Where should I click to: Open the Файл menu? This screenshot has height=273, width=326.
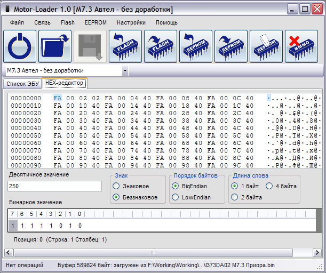[17, 22]
